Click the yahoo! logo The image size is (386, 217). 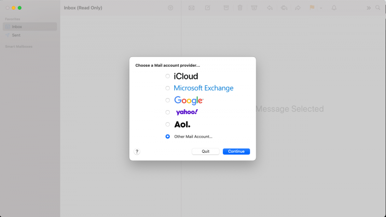187,112
